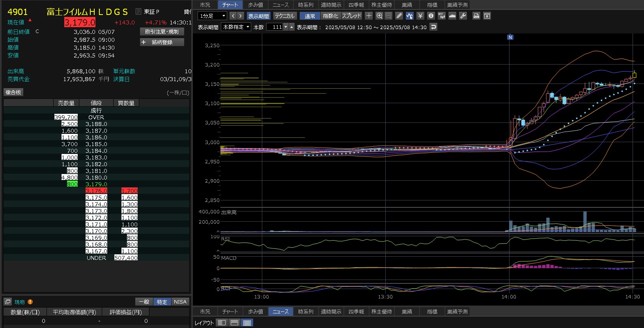Switch to the 市況 tab in top bar
This screenshot has height=328, width=644.
(205, 5)
